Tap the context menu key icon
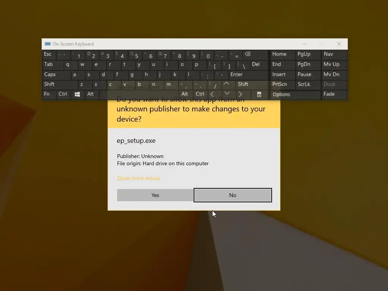The width and height of the screenshot is (388, 291). point(259,94)
